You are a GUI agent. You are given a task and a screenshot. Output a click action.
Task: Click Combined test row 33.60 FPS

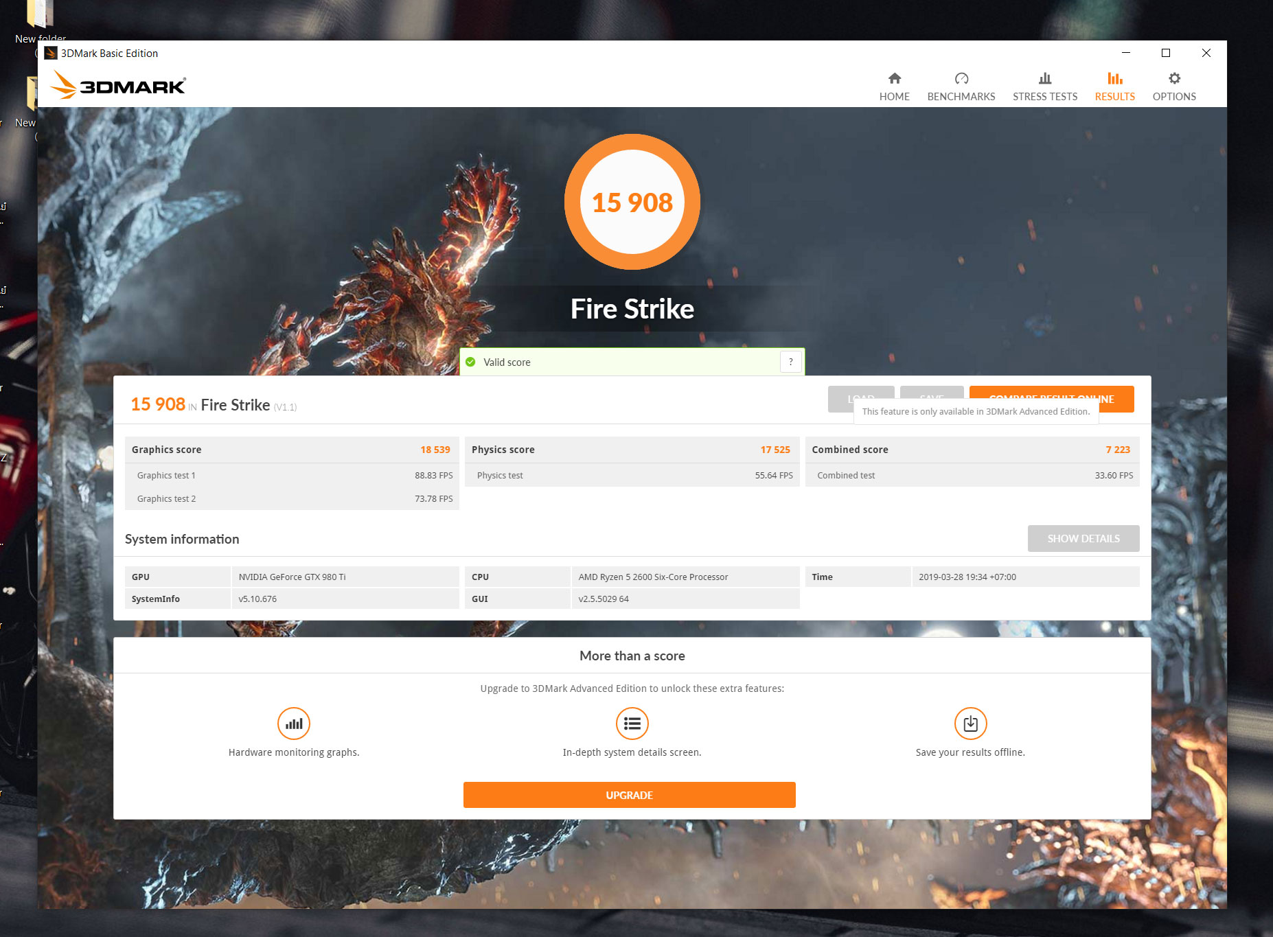pos(972,475)
